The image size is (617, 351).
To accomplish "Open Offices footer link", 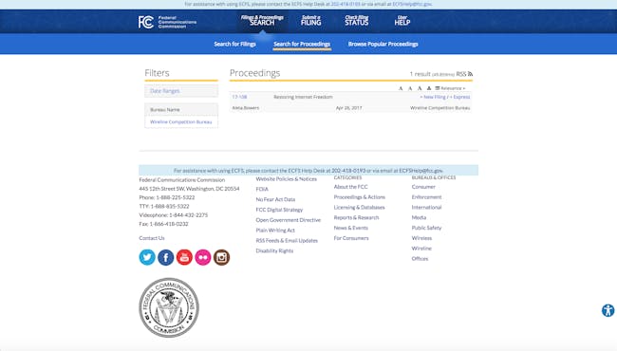I will coord(420,258).
